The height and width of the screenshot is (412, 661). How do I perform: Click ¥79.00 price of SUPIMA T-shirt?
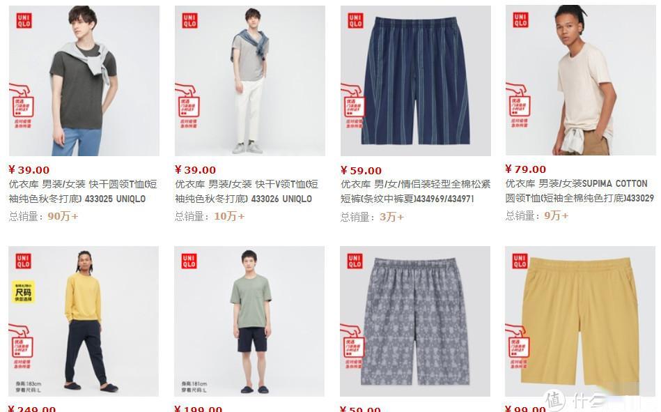click(526, 169)
